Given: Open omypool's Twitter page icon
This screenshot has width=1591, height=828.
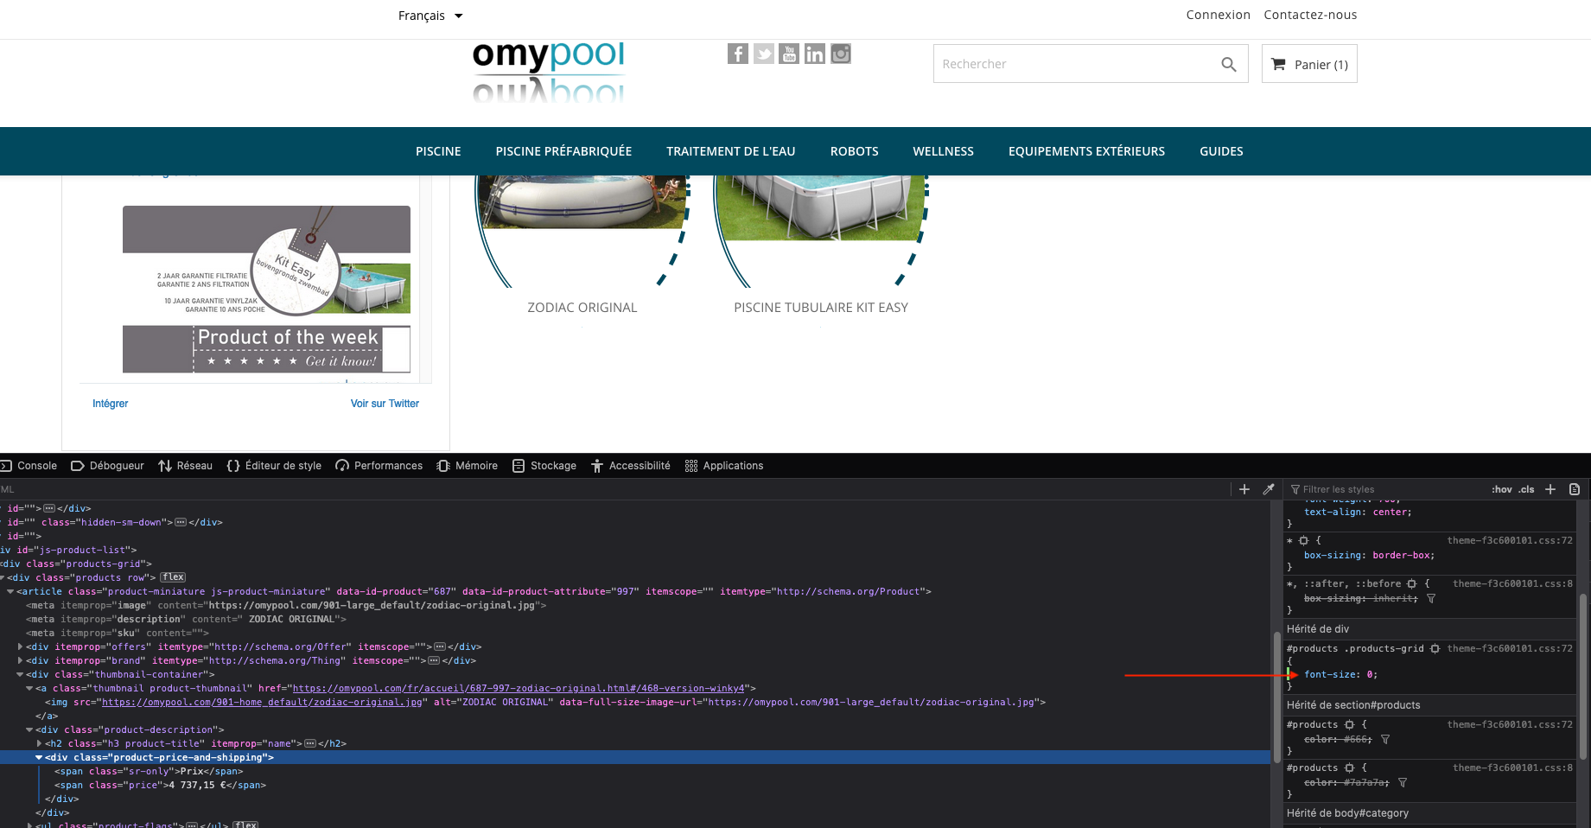Looking at the screenshot, I should coord(763,54).
